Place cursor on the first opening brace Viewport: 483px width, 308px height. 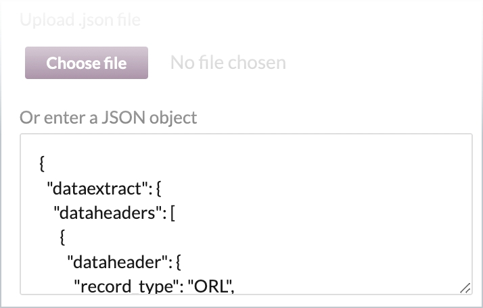[42, 164]
